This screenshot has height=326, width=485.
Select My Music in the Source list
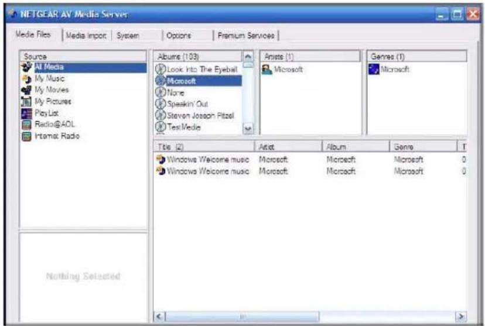tap(50, 78)
